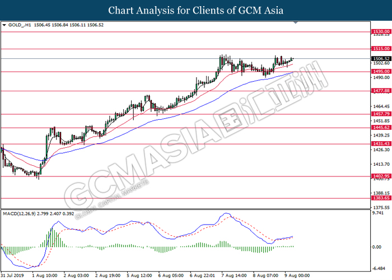Image resolution: width=392 pixels, height=280 pixels.
Task: Click the GOLD_,H1 symbol label
Action: tap(20, 25)
